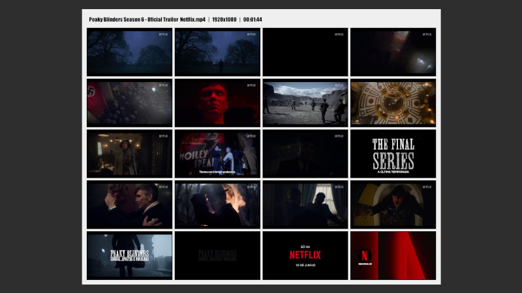This screenshot has width=522, height=293.
Task: Select the faded Peaky Blinders logo on black thumbnail
Action: (217, 255)
